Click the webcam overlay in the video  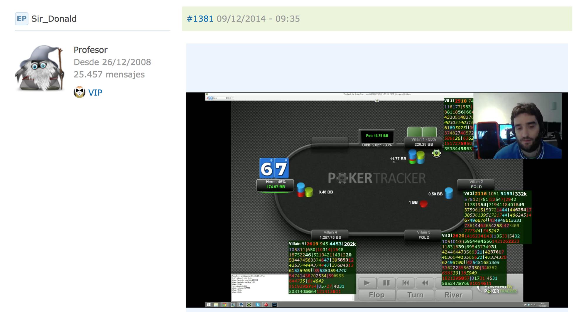(x=517, y=126)
